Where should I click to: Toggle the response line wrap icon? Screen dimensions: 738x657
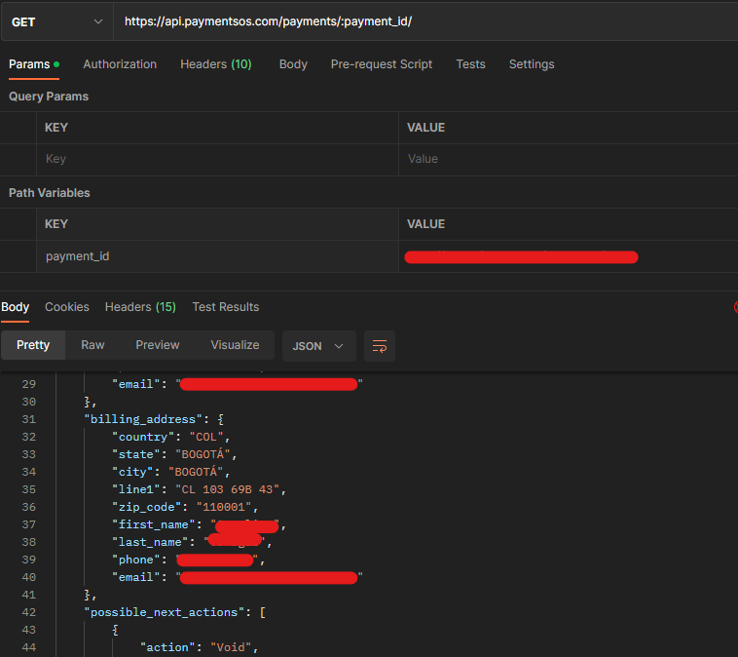pyautogui.click(x=380, y=346)
